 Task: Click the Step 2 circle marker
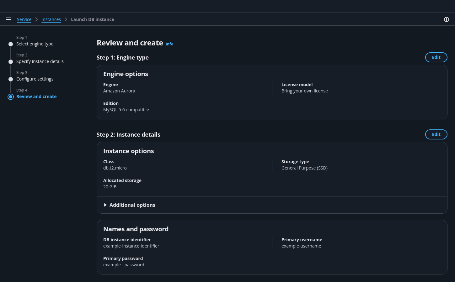pos(11,62)
